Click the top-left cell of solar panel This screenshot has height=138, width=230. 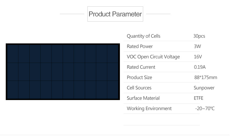13,54
